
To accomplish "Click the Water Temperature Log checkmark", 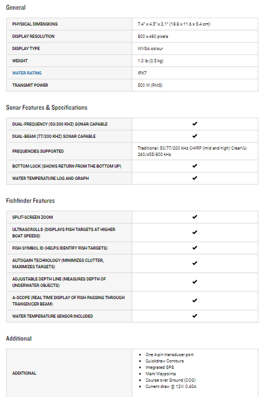I will (x=194, y=178).
